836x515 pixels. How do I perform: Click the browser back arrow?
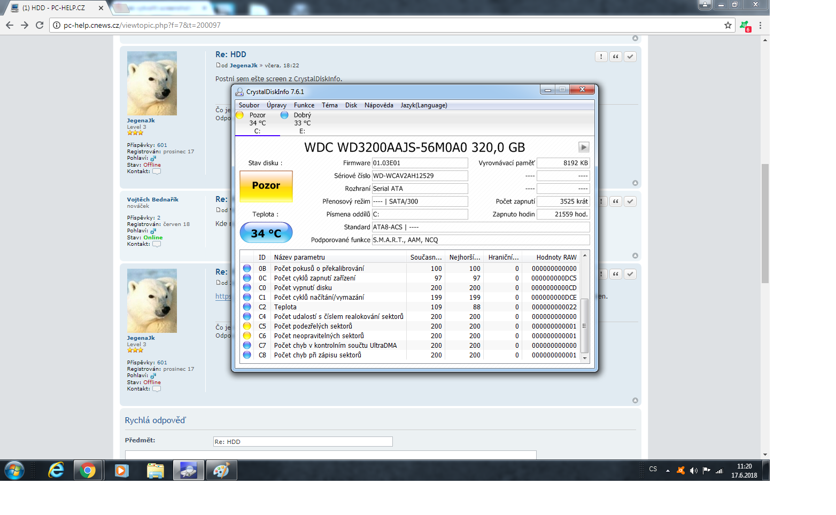click(x=9, y=25)
